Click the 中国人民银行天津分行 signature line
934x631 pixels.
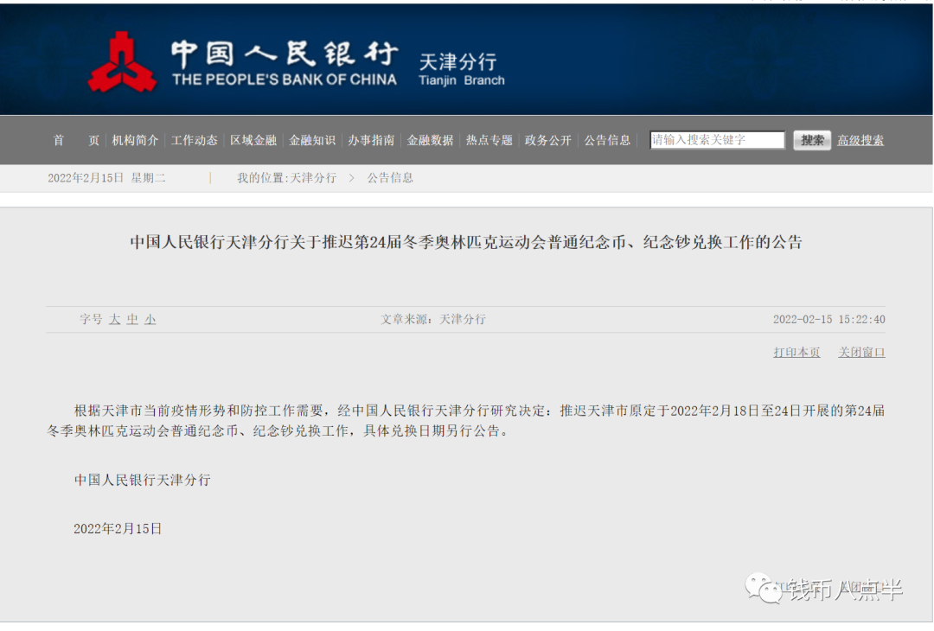(143, 480)
